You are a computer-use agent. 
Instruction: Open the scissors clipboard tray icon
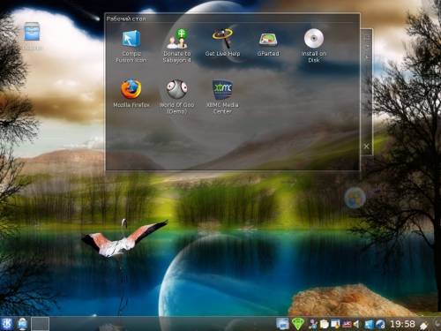pos(313,324)
